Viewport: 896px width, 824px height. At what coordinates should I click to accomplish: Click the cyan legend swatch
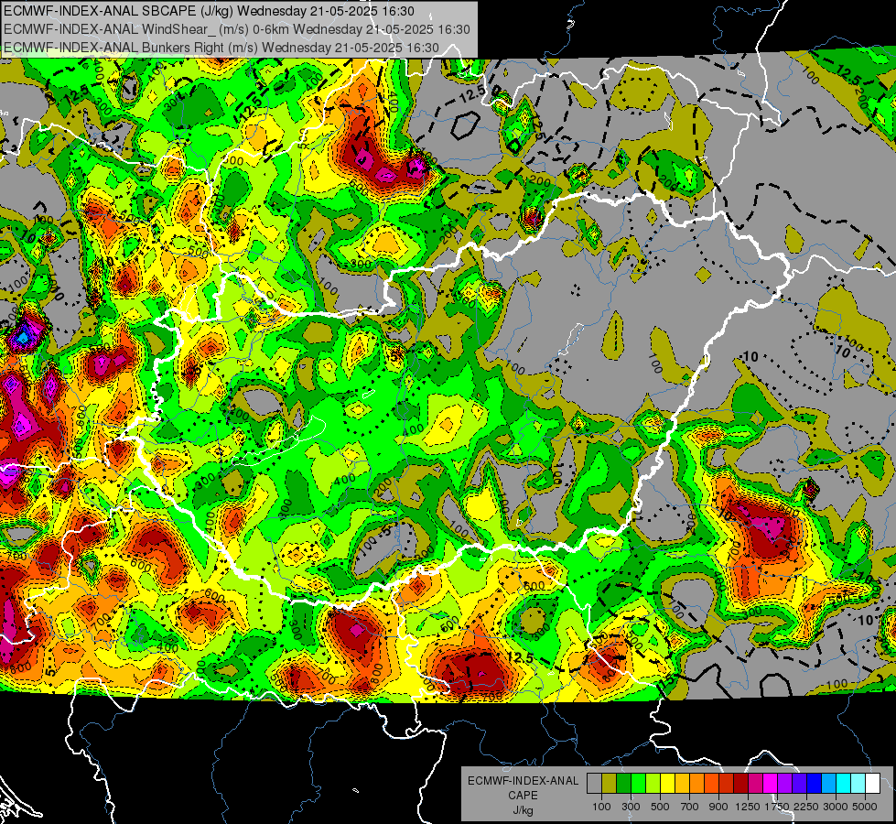843,784
